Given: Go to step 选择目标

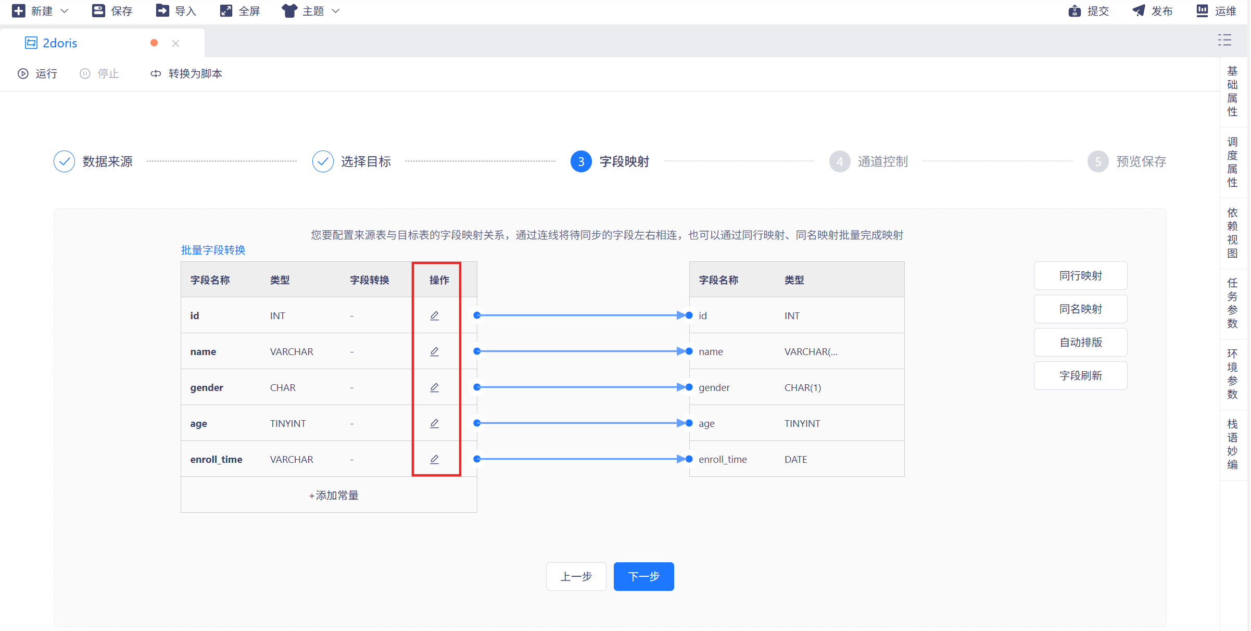Looking at the screenshot, I should click(x=352, y=161).
